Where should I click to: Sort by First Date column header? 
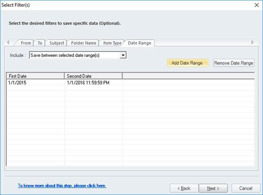coord(36,76)
